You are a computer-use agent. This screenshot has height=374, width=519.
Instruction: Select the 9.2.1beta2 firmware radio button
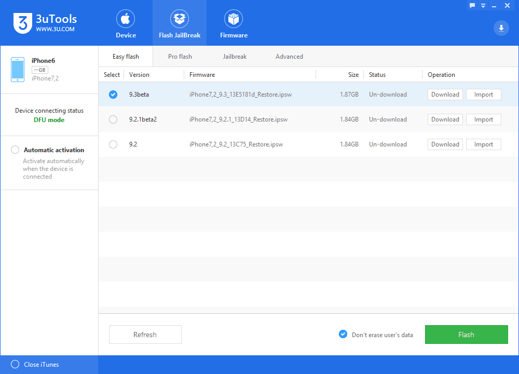click(113, 119)
